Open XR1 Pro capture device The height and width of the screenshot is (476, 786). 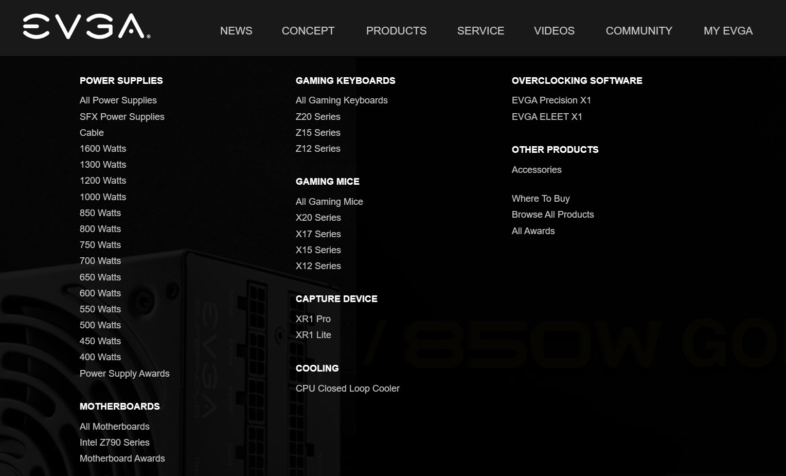click(x=313, y=319)
